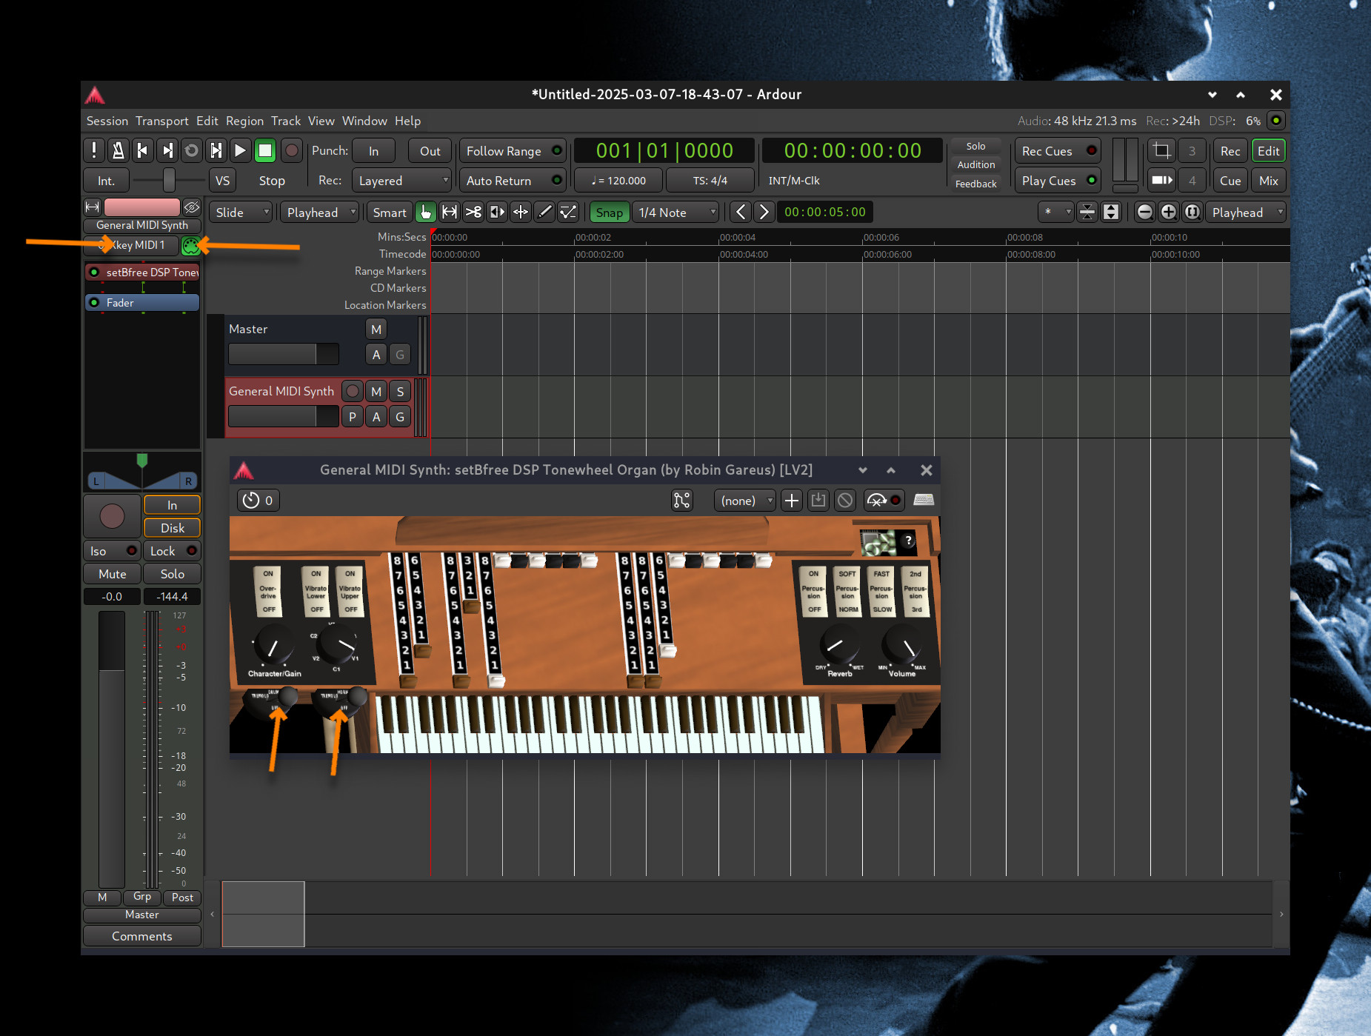The height and width of the screenshot is (1036, 1371).
Task: Start playback with the Play button
Action: pos(240,151)
